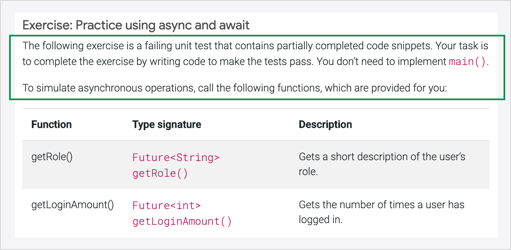Click the "Description" column header
The image size is (511, 250).
tap(325, 125)
